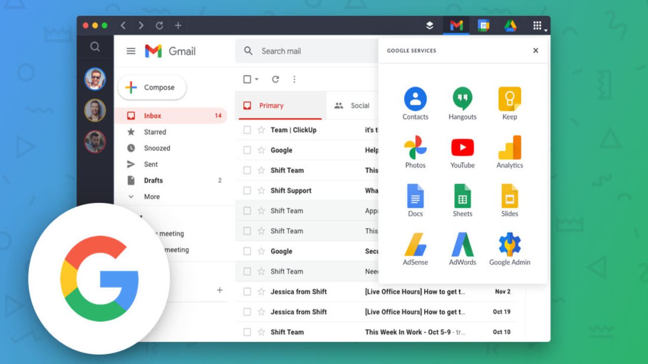648x364 pixels.
Task: Tick checkbox for first Jessica from Shift email
Action: [x=247, y=292]
